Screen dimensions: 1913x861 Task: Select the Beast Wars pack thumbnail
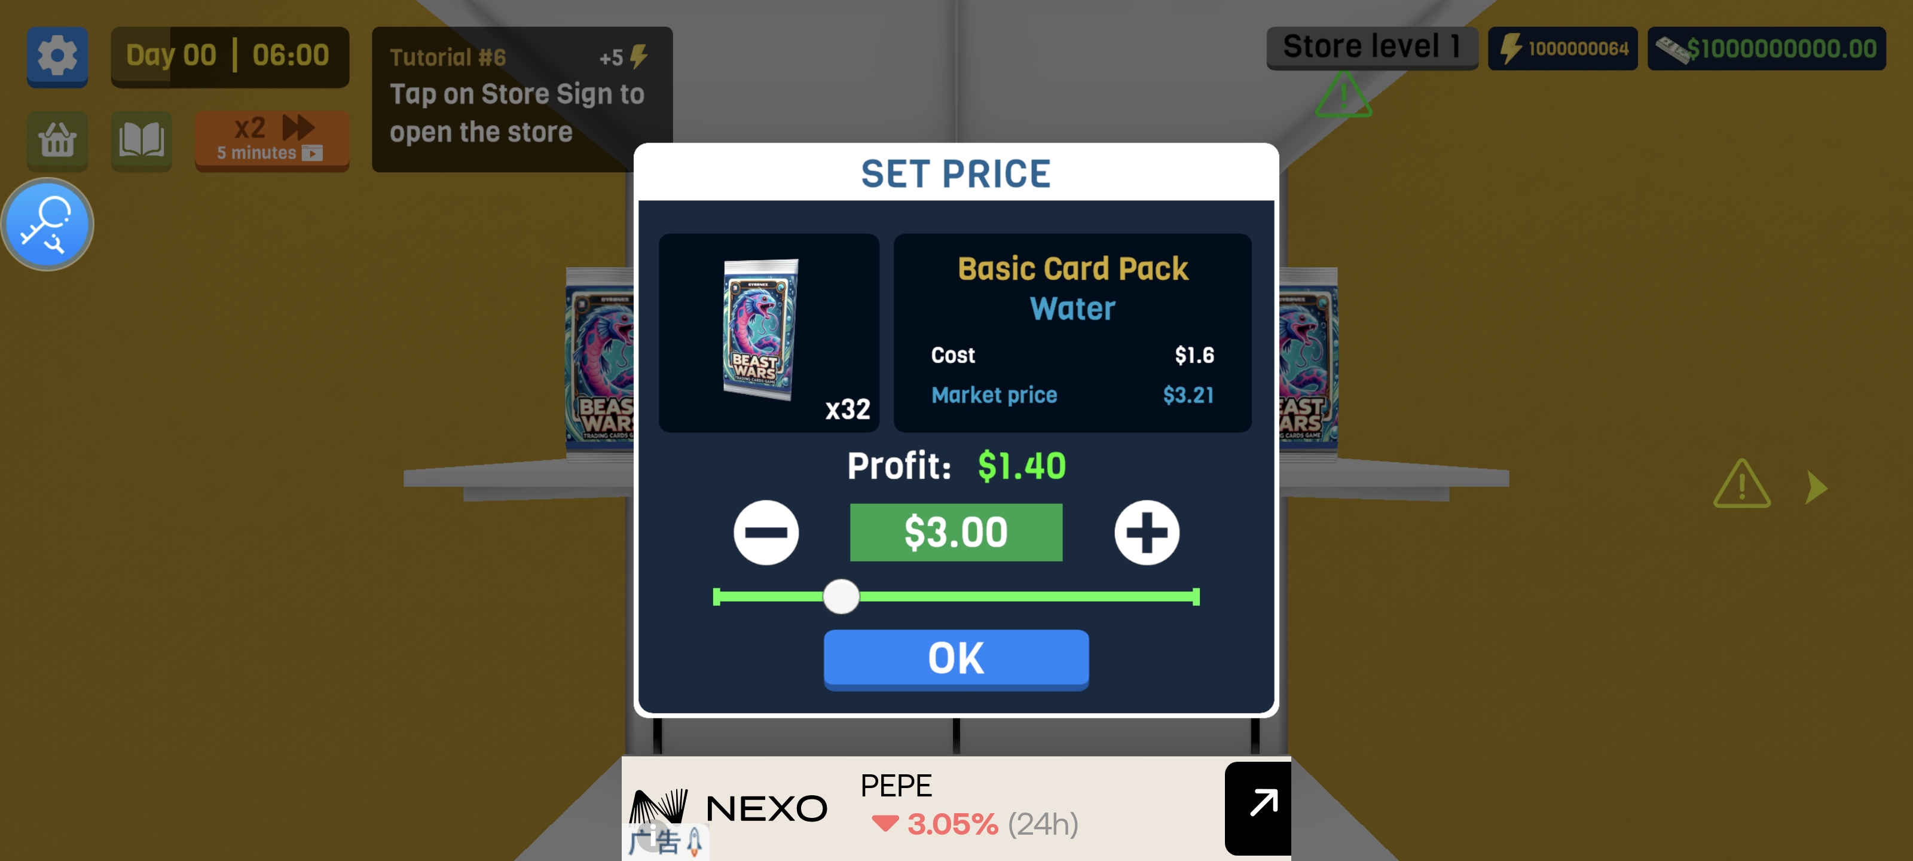pos(769,332)
